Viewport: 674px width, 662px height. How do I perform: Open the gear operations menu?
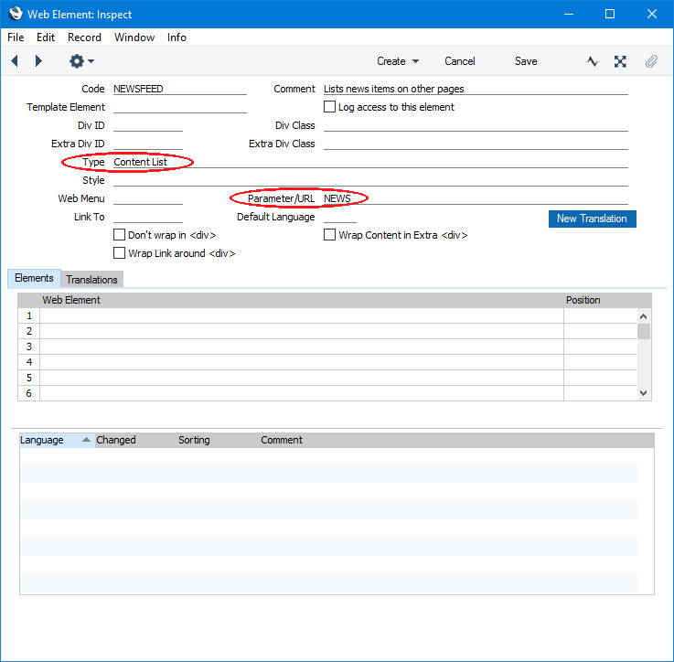(81, 61)
